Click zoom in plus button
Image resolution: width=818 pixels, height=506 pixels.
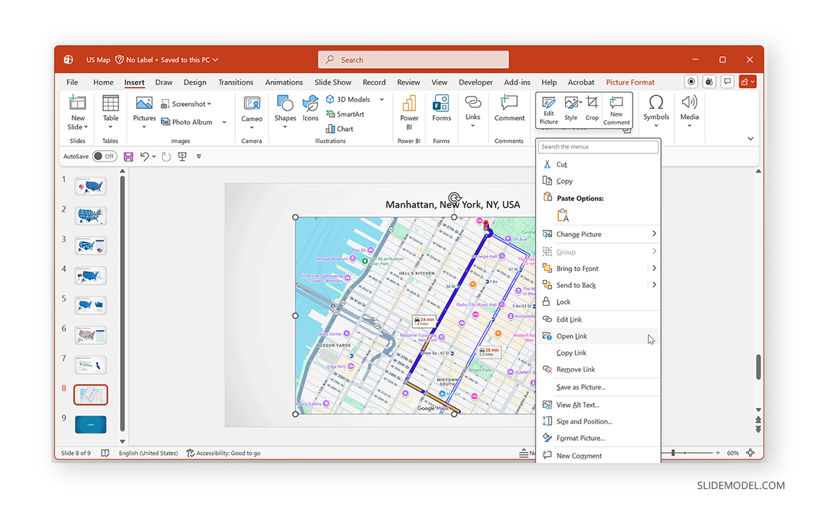pyautogui.click(x=717, y=453)
